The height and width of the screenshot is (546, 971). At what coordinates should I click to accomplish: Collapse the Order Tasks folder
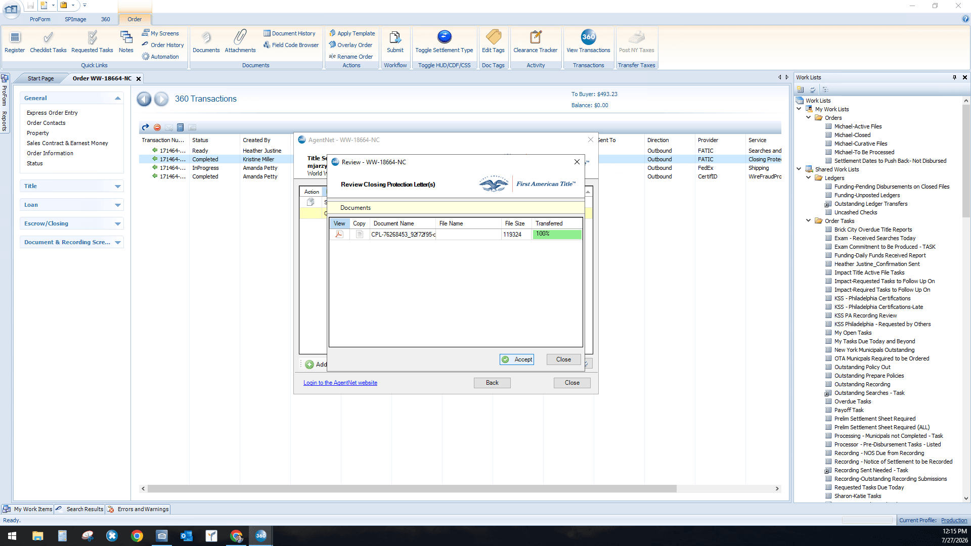pos(809,220)
